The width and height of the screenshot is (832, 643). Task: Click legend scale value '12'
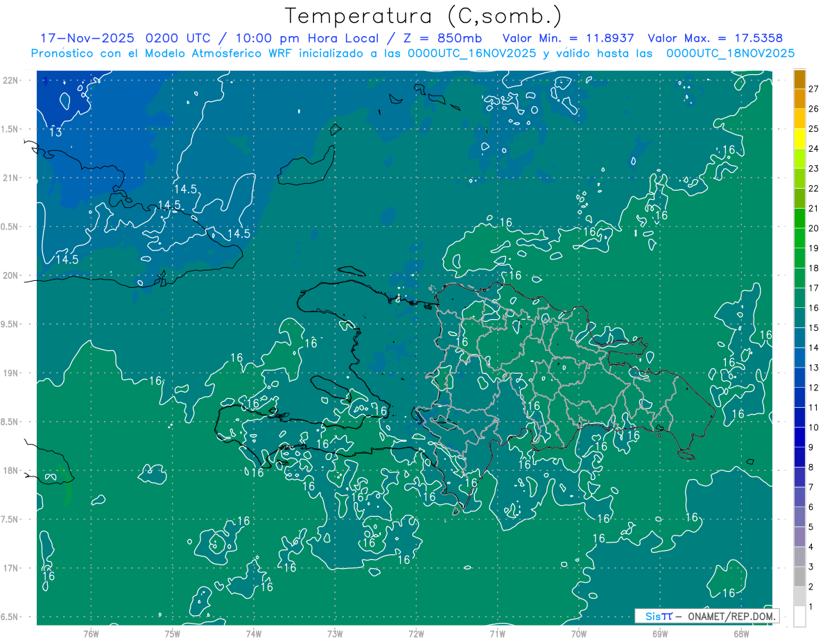pos(814,388)
